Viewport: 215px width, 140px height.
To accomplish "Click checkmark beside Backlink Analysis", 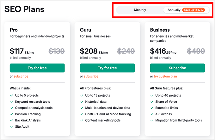I will click(11, 120).
